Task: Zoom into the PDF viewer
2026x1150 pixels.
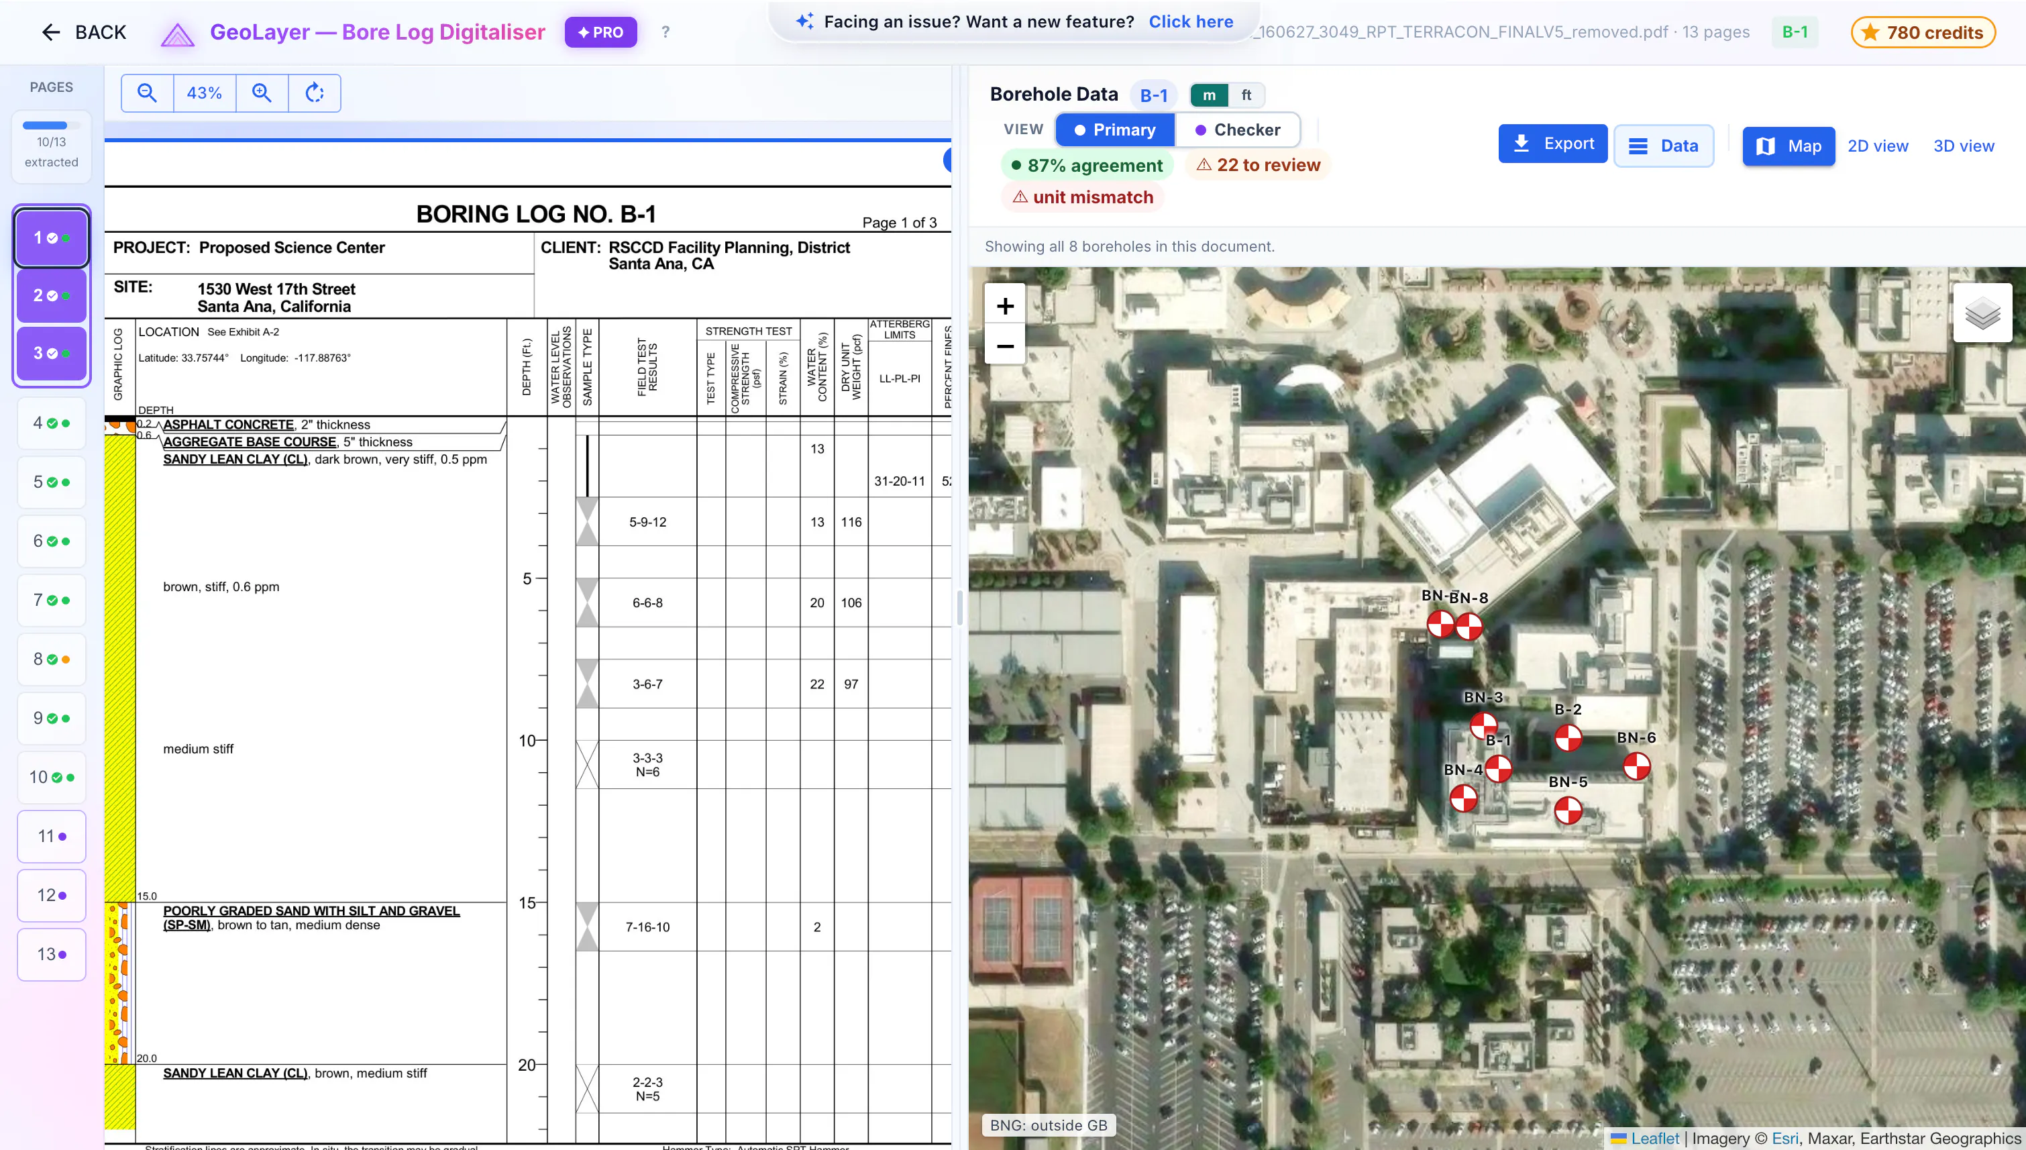Action: [x=262, y=93]
